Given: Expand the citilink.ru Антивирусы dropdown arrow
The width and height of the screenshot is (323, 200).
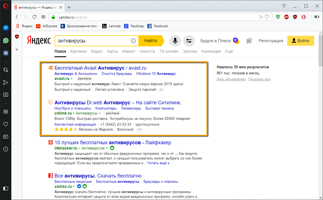Looking at the screenshot, I should [x=99, y=113].
